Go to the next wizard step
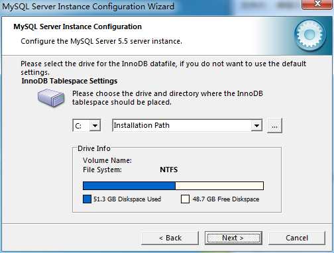 233,238
